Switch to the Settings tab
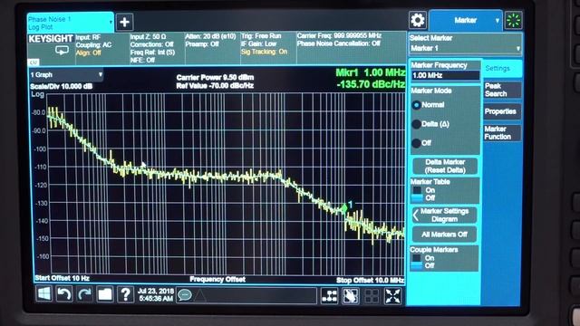The width and height of the screenshot is (580, 326). pos(502,69)
